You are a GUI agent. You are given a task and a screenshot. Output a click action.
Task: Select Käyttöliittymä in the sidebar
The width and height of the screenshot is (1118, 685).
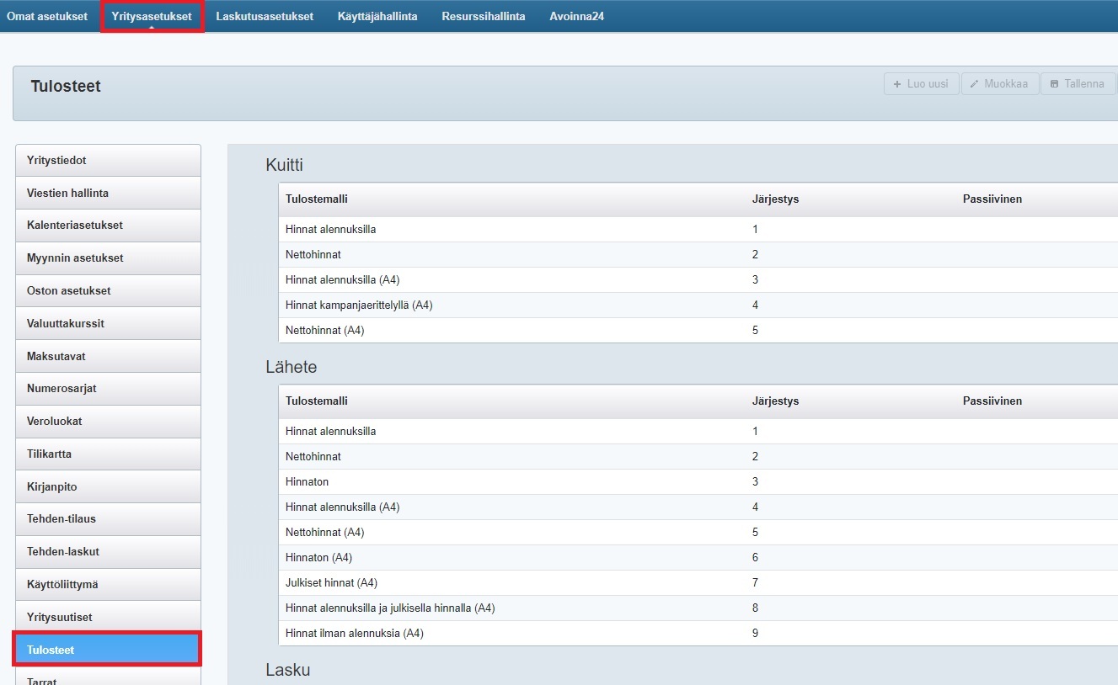point(108,585)
